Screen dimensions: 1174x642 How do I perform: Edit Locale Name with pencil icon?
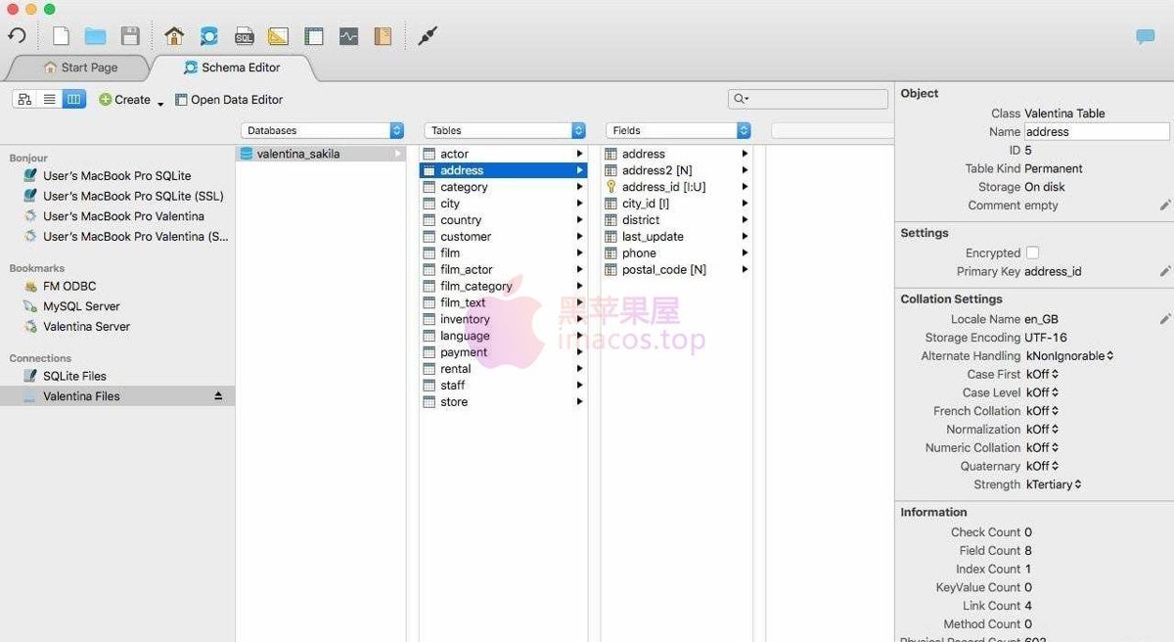coord(1165,319)
